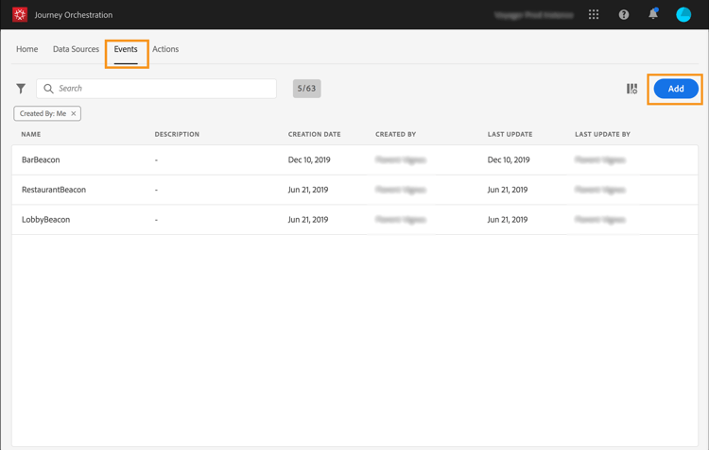709x450 pixels.
Task: Sort by the NAME column header
Action: pos(31,134)
